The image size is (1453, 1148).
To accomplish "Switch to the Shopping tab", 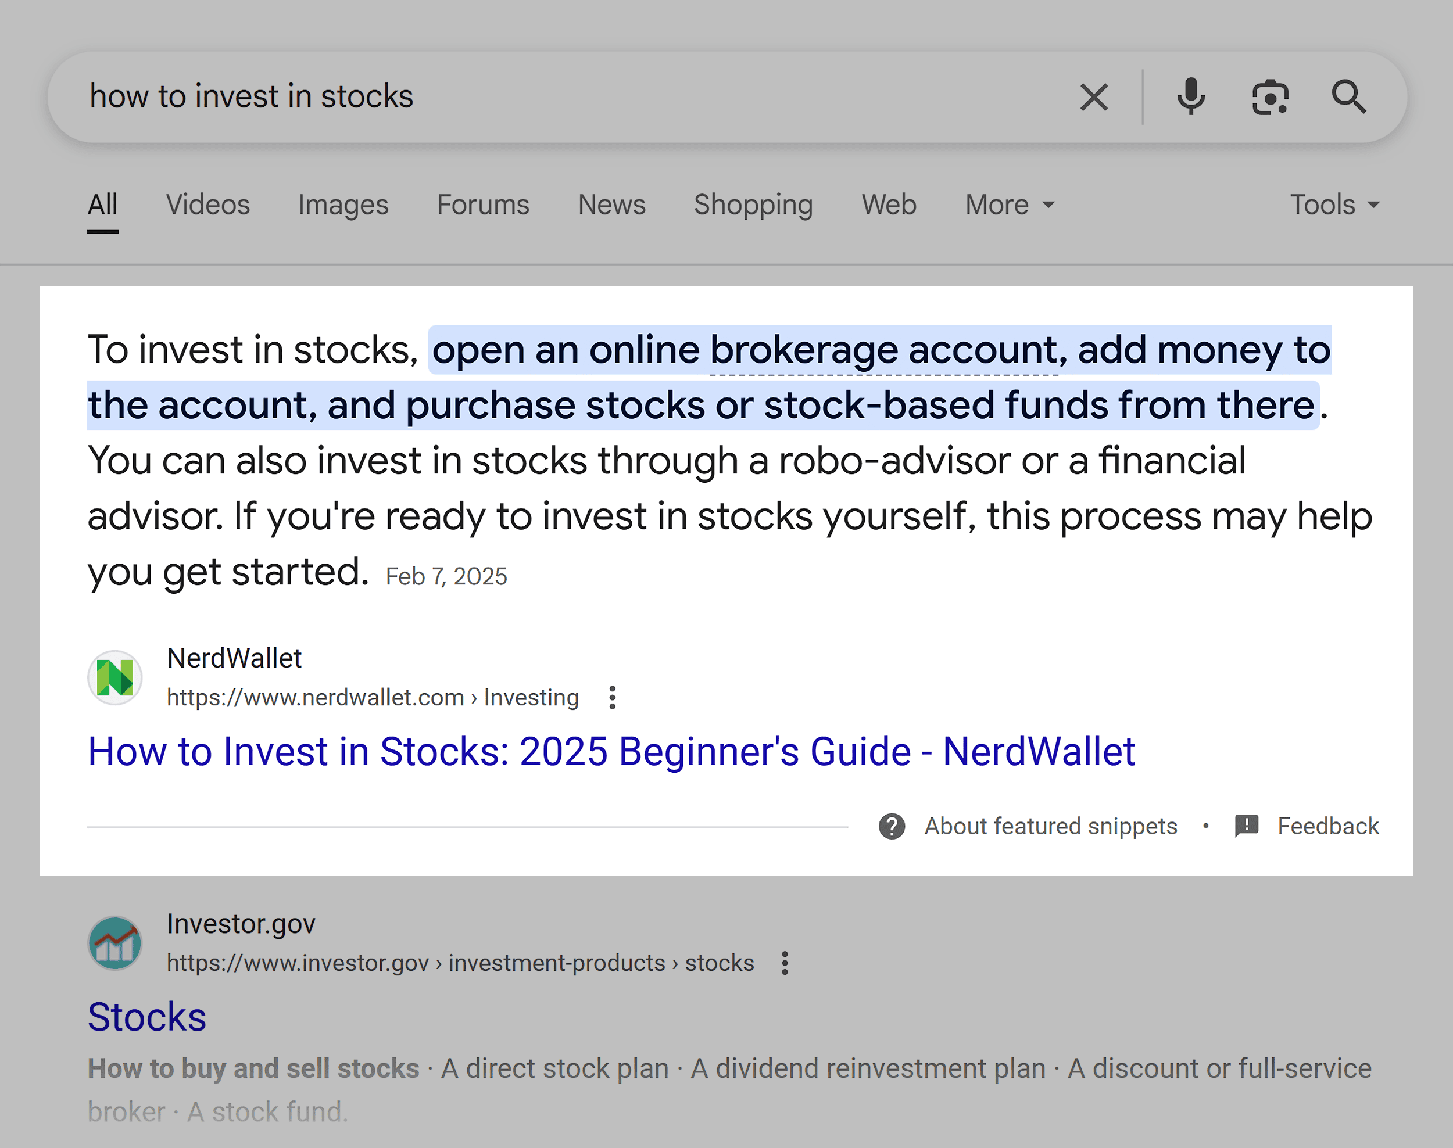I will tap(753, 205).
